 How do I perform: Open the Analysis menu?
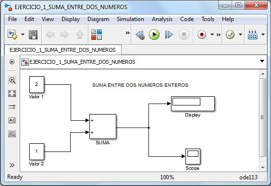tap(162, 19)
